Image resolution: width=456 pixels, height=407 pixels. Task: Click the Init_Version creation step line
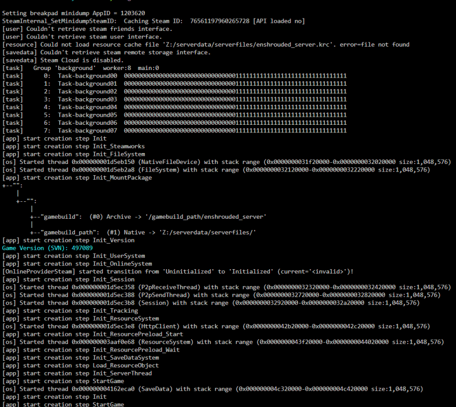click(68, 240)
